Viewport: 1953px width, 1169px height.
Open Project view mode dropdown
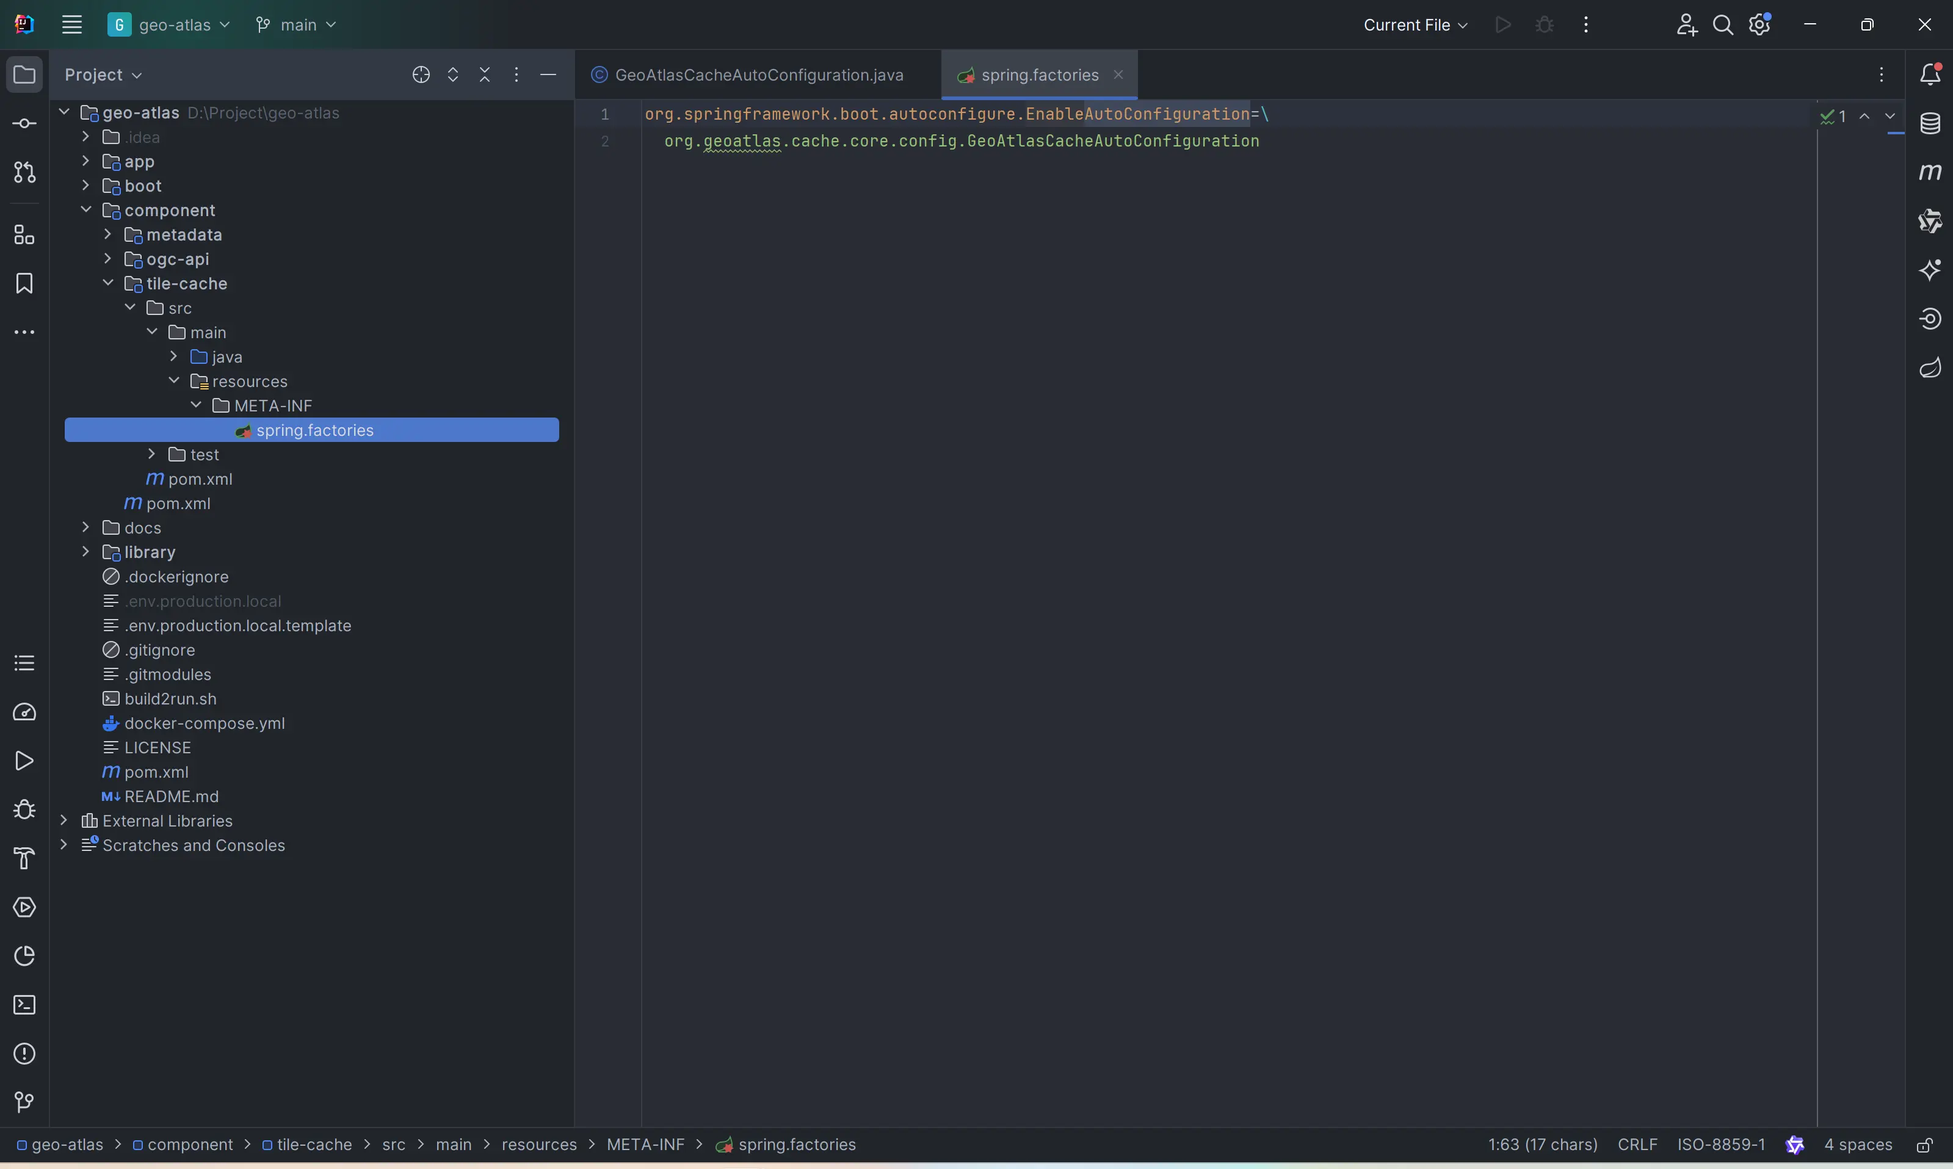coord(103,75)
